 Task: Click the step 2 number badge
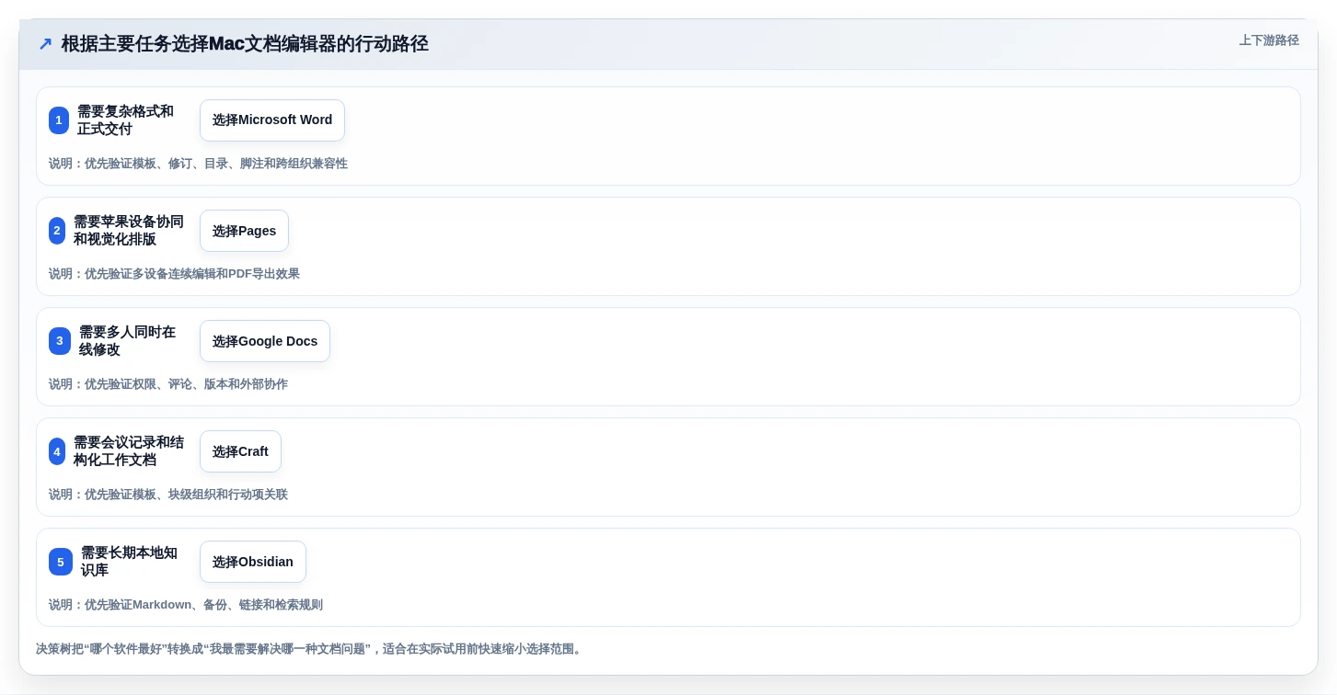click(57, 231)
